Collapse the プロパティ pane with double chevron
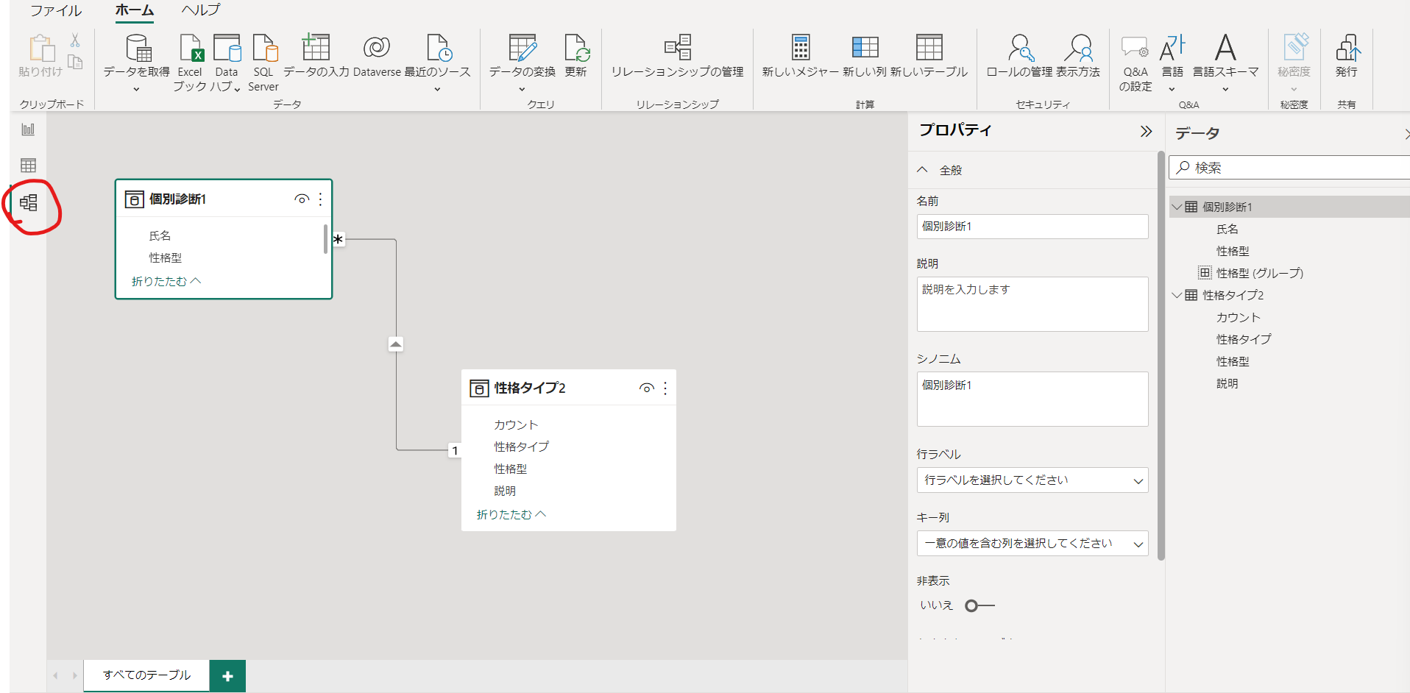Screen dimensions: 1410x693 coord(1146,132)
